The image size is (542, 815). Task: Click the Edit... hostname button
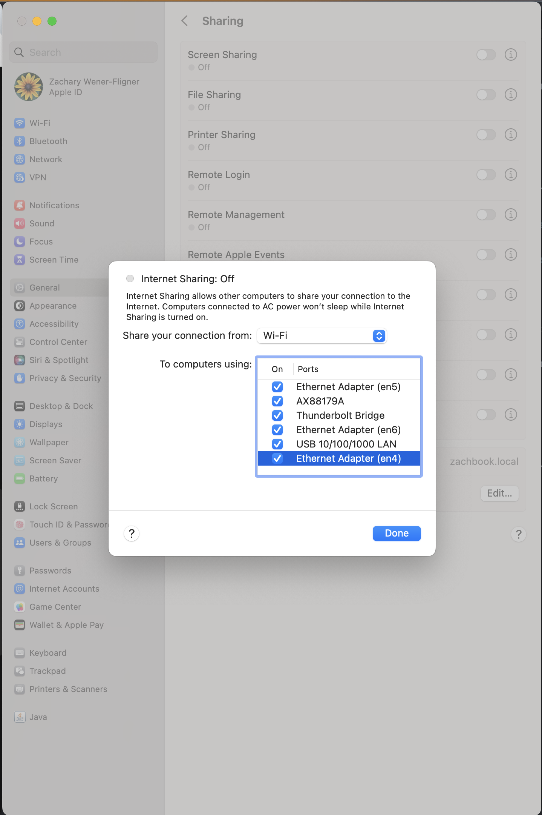coord(499,493)
